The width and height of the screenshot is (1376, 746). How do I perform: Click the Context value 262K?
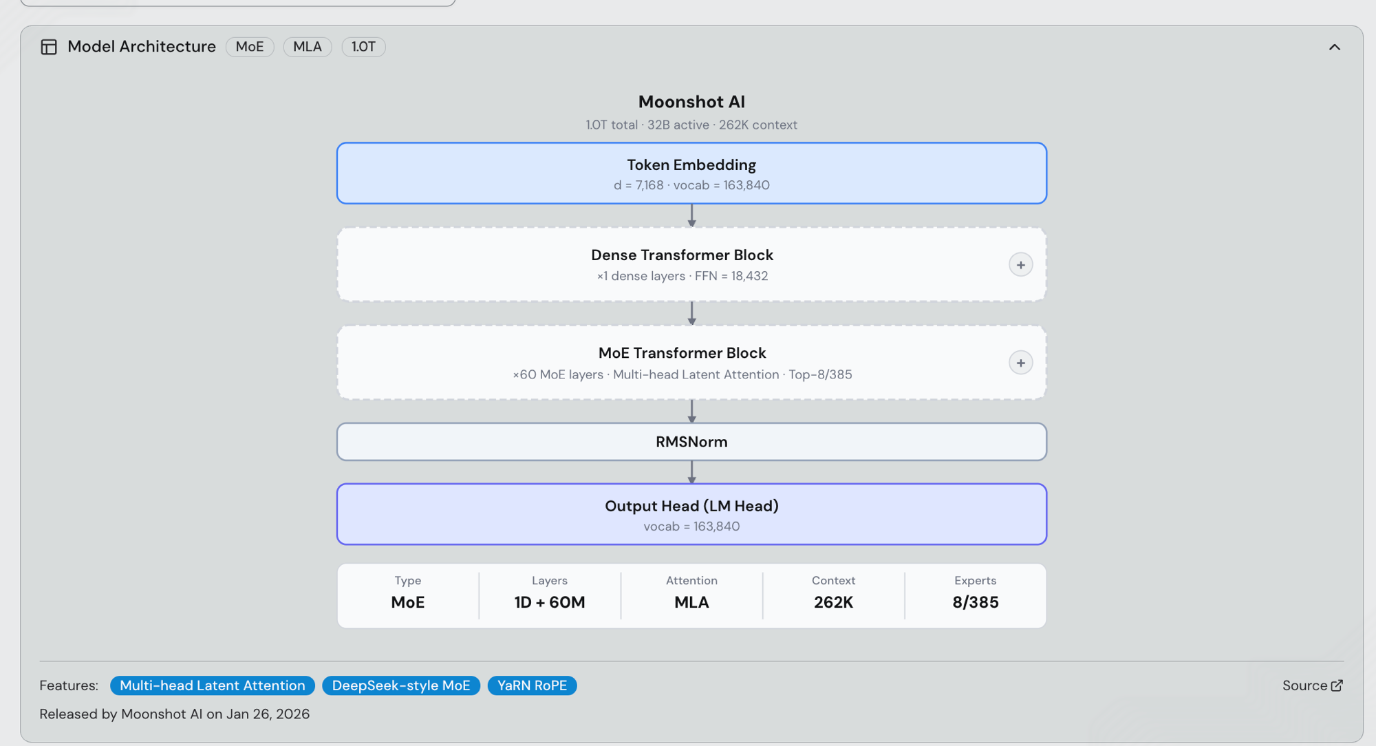click(x=833, y=602)
